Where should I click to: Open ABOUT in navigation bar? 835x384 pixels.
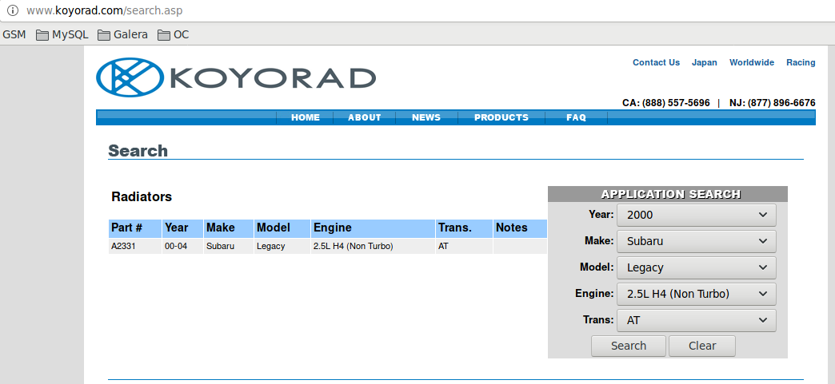pyautogui.click(x=364, y=117)
